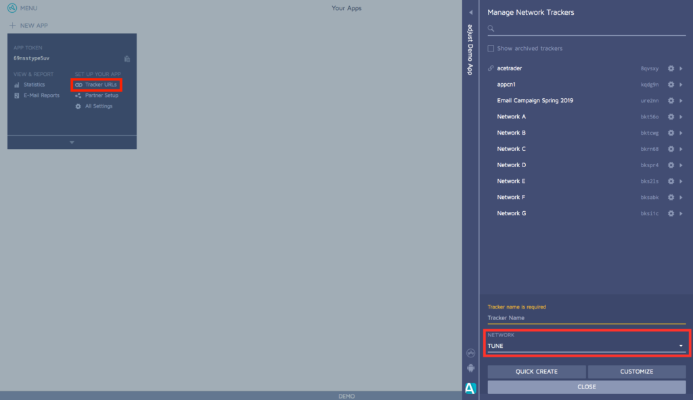Expand the app card with the down arrow
Image resolution: width=693 pixels, height=400 pixels.
(72, 142)
